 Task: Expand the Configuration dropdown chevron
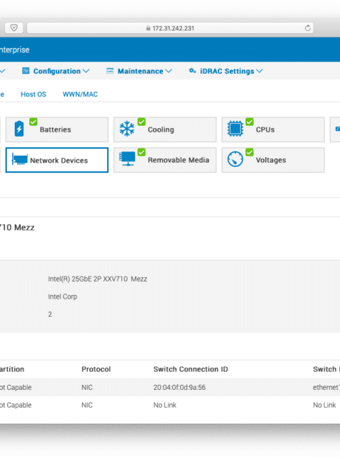click(86, 71)
